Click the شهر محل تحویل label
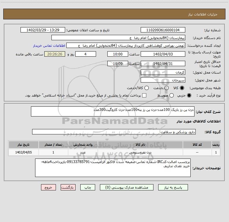The width and height of the screenshot is (229, 222). coord(208,80)
